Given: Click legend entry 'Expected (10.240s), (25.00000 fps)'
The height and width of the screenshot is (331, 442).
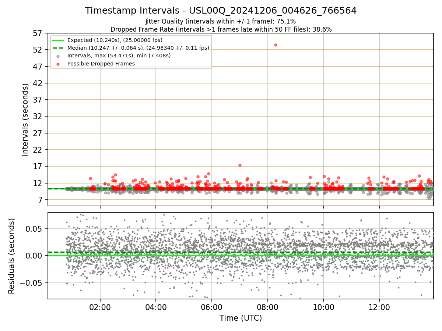Looking at the screenshot, I should tap(115, 40).
